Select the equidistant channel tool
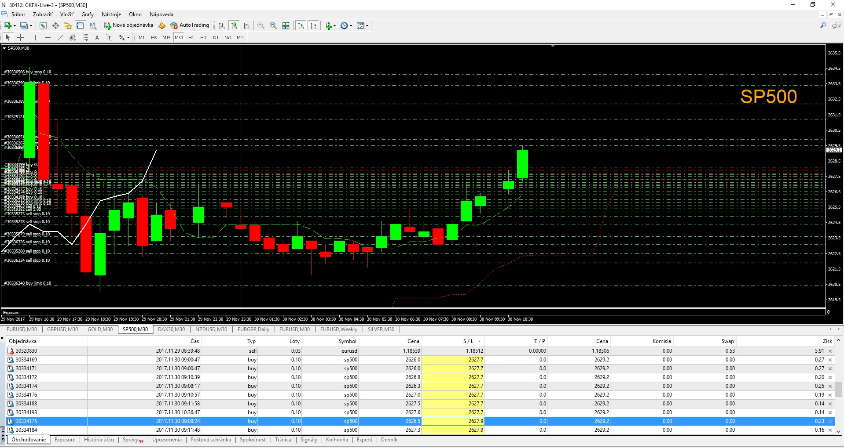Image resolution: width=844 pixels, height=448 pixels. pos(73,37)
